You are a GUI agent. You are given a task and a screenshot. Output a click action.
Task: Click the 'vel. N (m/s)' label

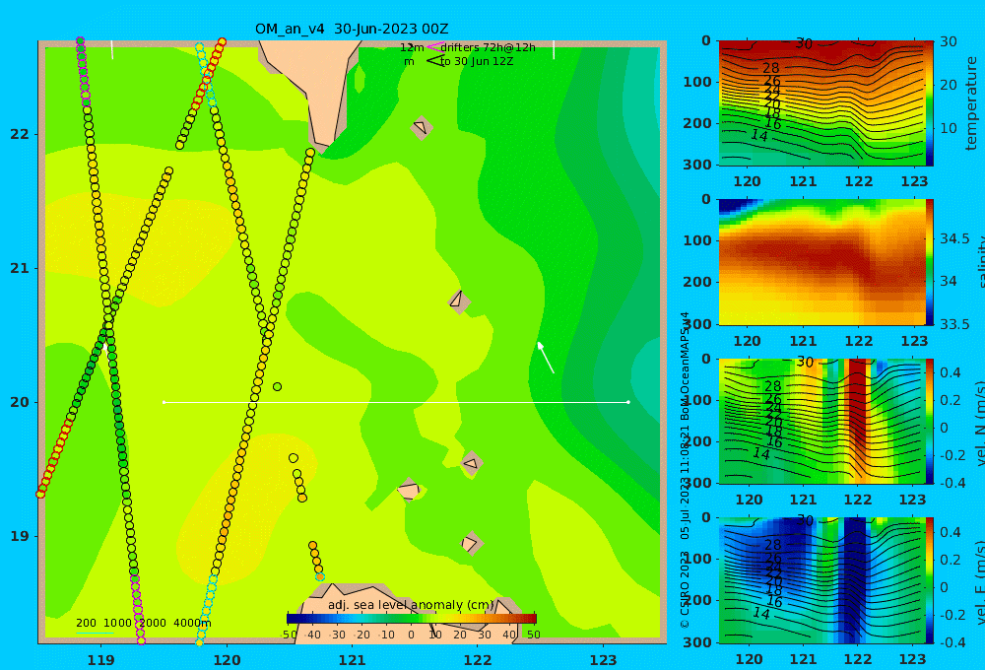tap(980, 423)
